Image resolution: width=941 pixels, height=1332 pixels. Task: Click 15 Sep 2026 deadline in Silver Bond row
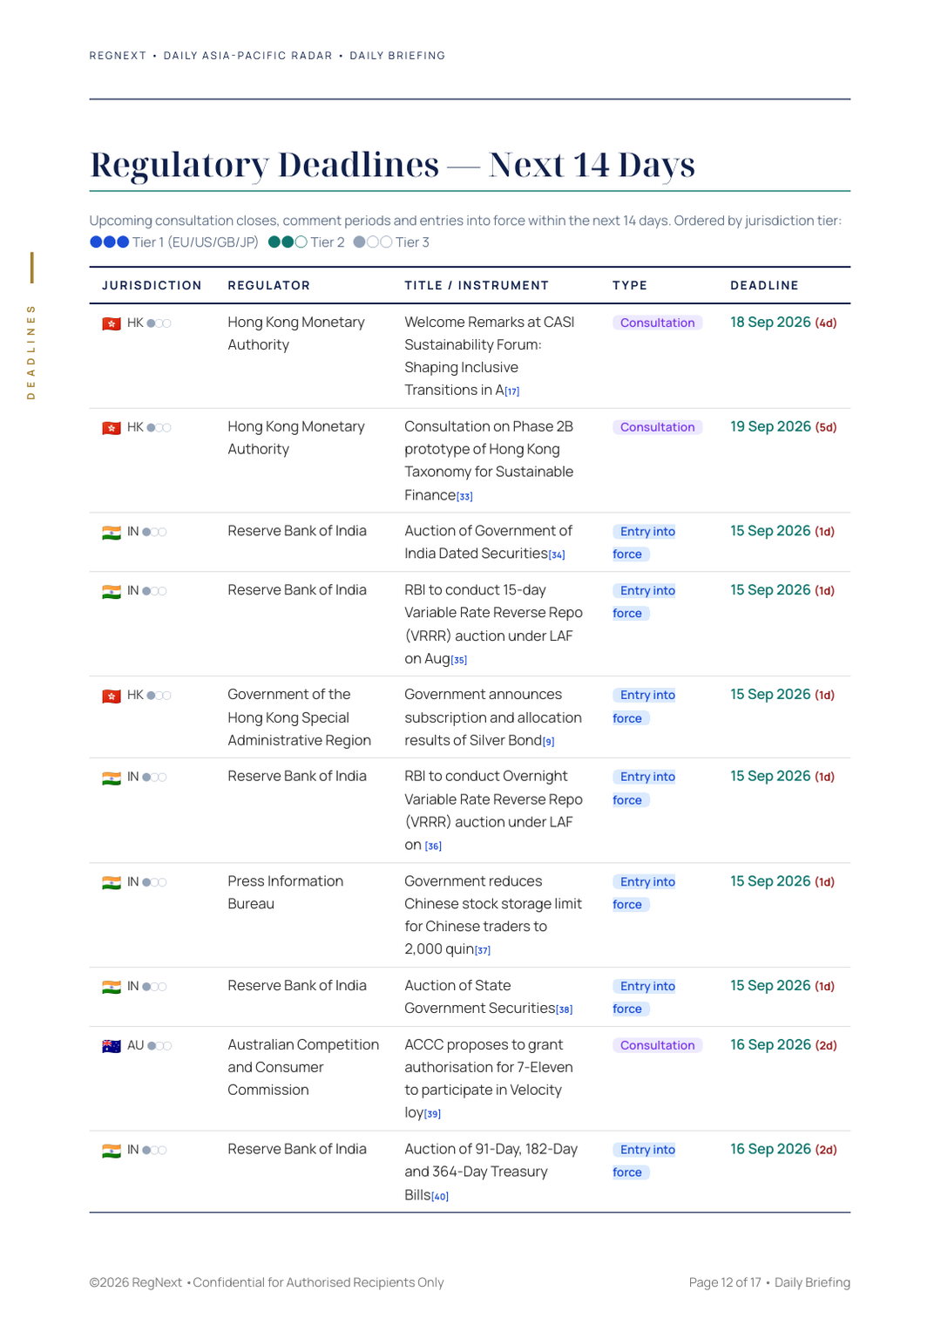point(782,695)
